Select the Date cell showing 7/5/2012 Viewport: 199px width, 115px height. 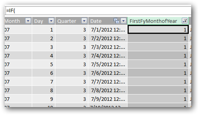pyautogui.click(x=108, y=65)
